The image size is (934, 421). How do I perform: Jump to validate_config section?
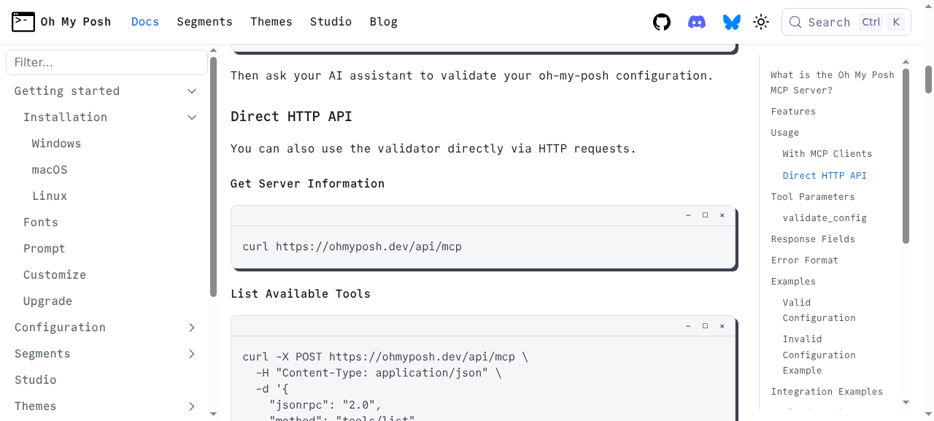point(825,218)
